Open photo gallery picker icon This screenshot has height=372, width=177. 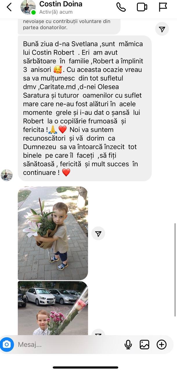coord(145,345)
